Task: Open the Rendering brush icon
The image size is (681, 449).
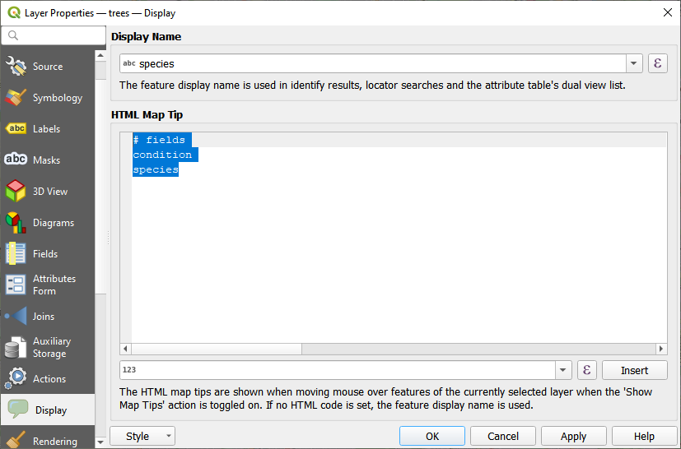Action: pyautogui.click(x=16, y=440)
